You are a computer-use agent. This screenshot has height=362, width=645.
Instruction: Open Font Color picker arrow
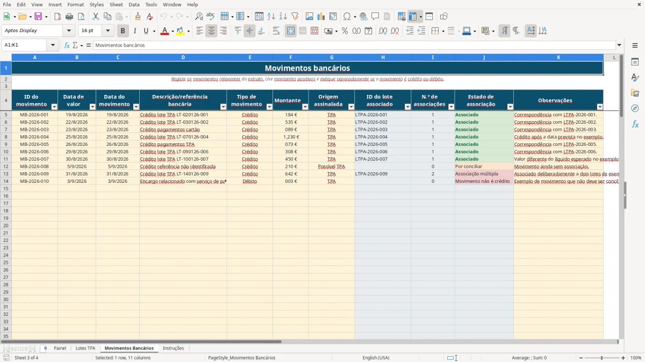173,31
